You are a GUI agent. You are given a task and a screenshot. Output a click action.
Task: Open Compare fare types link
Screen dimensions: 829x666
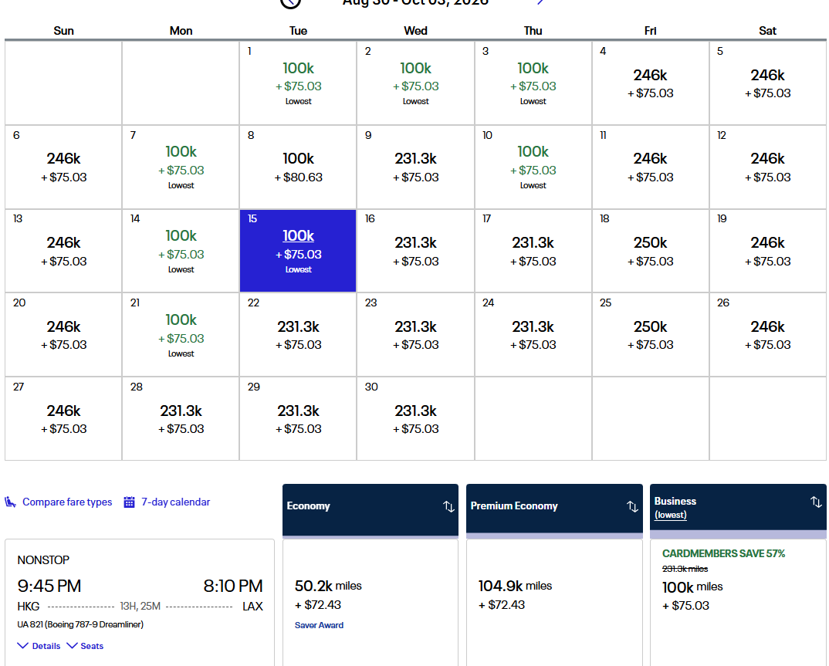(x=67, y=502)
